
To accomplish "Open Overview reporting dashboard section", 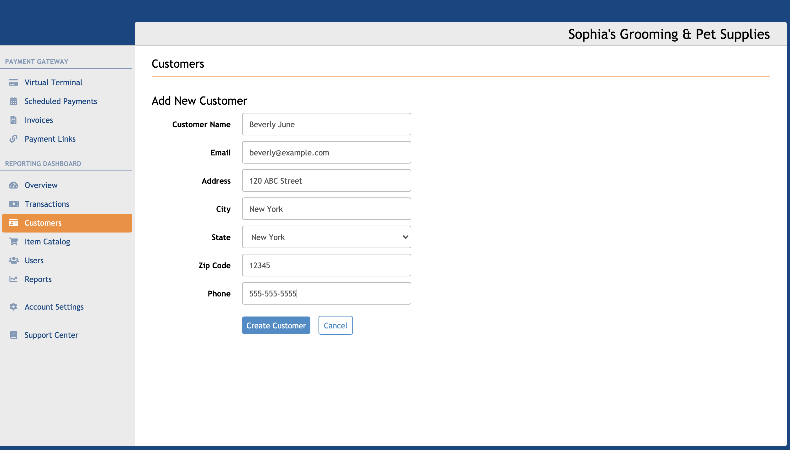I will point(41,185).
